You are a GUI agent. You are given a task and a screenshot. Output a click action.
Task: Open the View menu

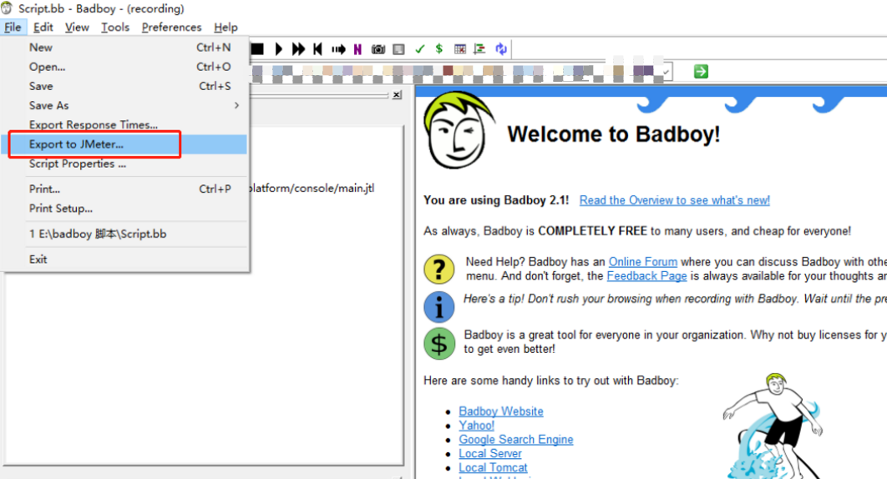coord(77,28)
